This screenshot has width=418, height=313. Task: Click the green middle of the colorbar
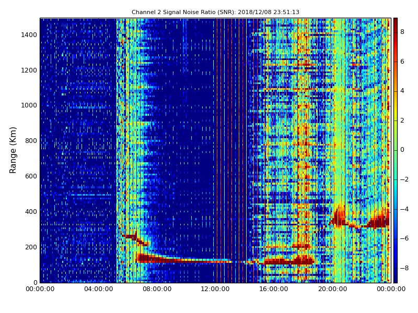(x=396, y=150)
